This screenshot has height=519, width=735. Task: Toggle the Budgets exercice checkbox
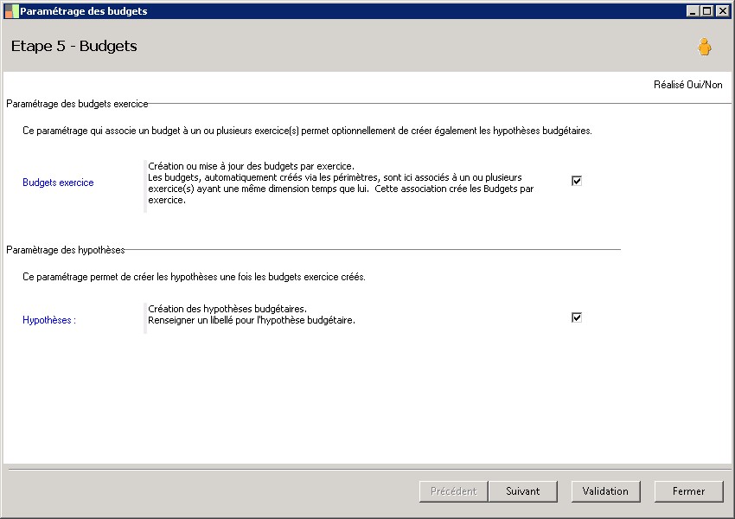(x=577, y=181)
